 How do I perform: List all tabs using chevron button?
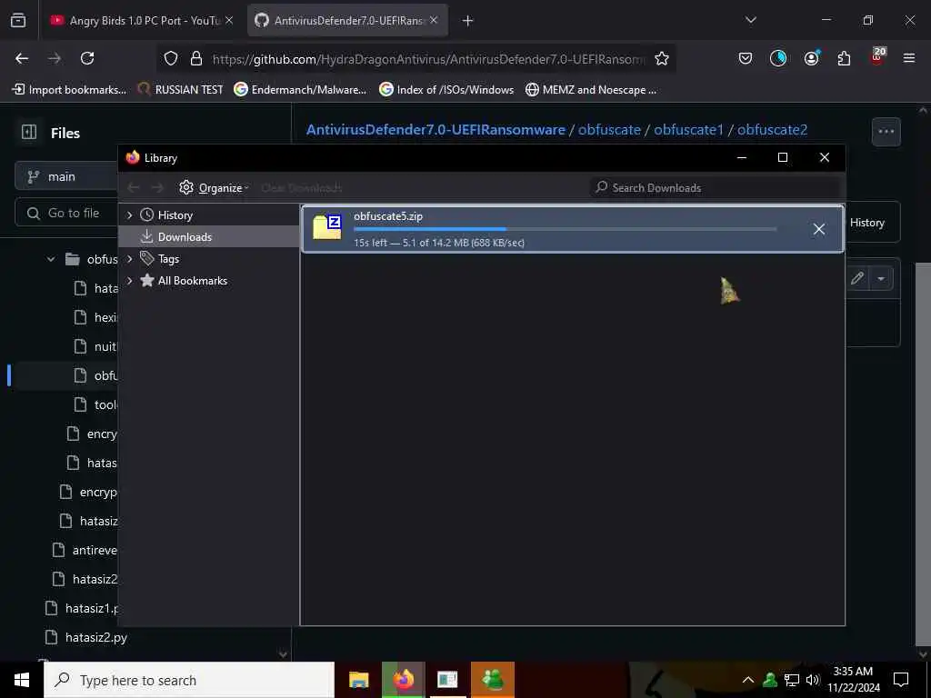point(750,20)
